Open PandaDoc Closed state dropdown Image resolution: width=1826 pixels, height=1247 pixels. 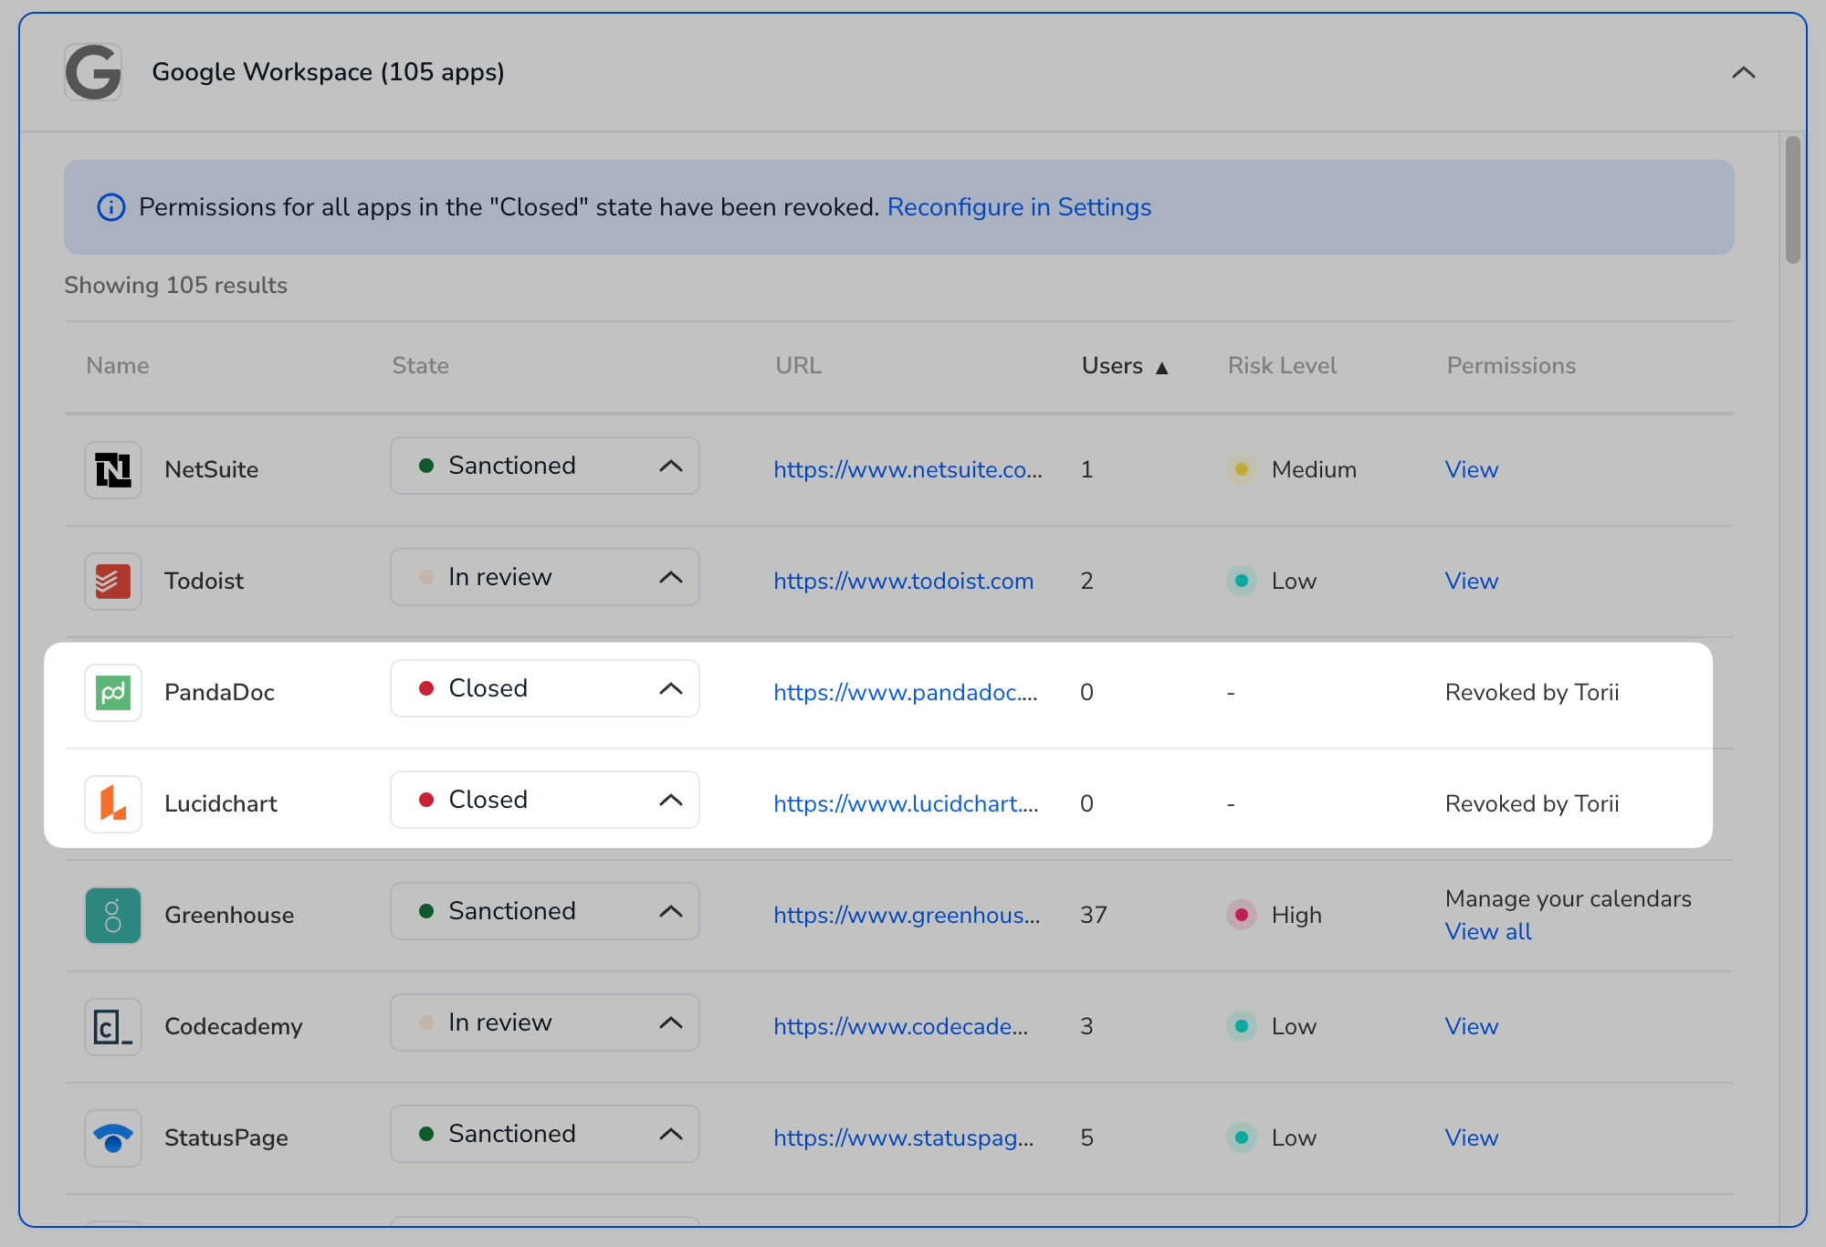[545, 688]
